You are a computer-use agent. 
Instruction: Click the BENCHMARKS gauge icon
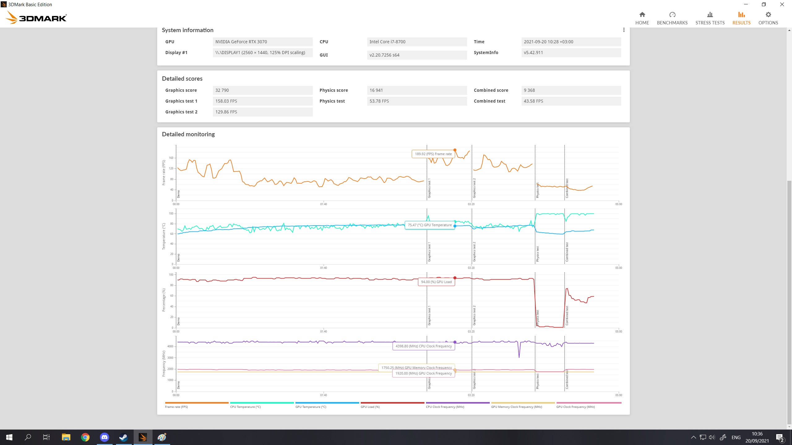point(672,15)
